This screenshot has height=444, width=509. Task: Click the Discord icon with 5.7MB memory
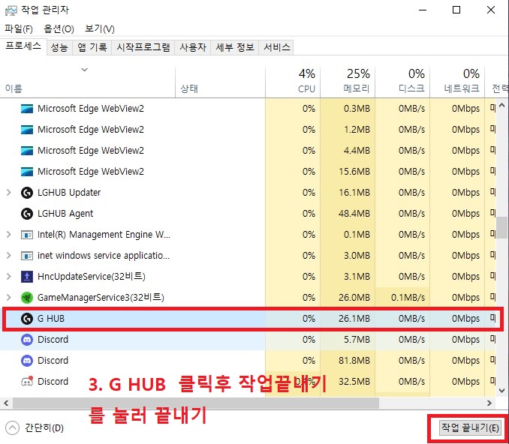pyautogui.click(x=26, y=340)
